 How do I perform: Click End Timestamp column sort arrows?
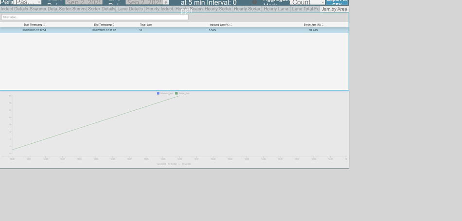tap(113, 25)
